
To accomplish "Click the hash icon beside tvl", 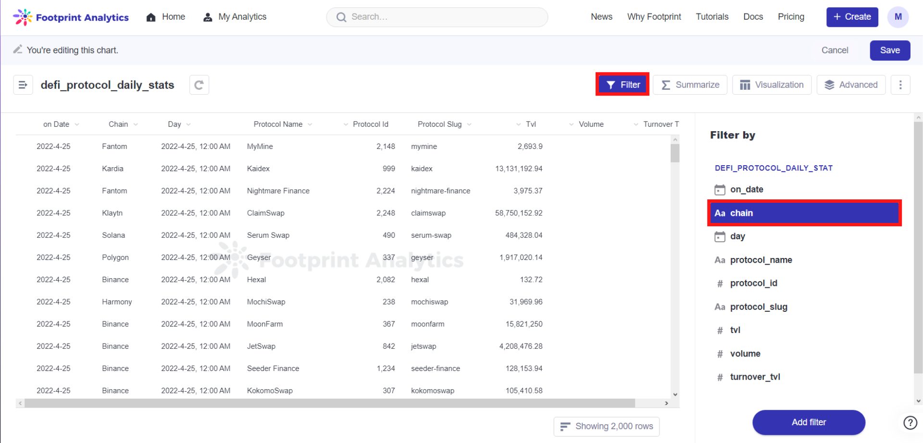I will (x=720, y=330).
